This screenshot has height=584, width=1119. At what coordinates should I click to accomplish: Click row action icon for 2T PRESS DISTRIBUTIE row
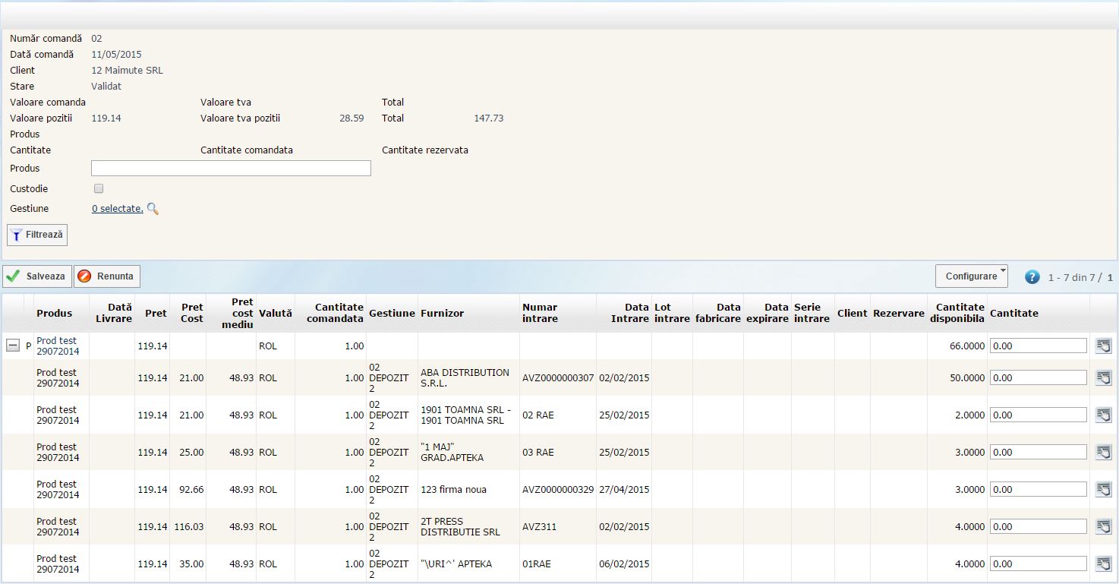tap(1103, 526)
